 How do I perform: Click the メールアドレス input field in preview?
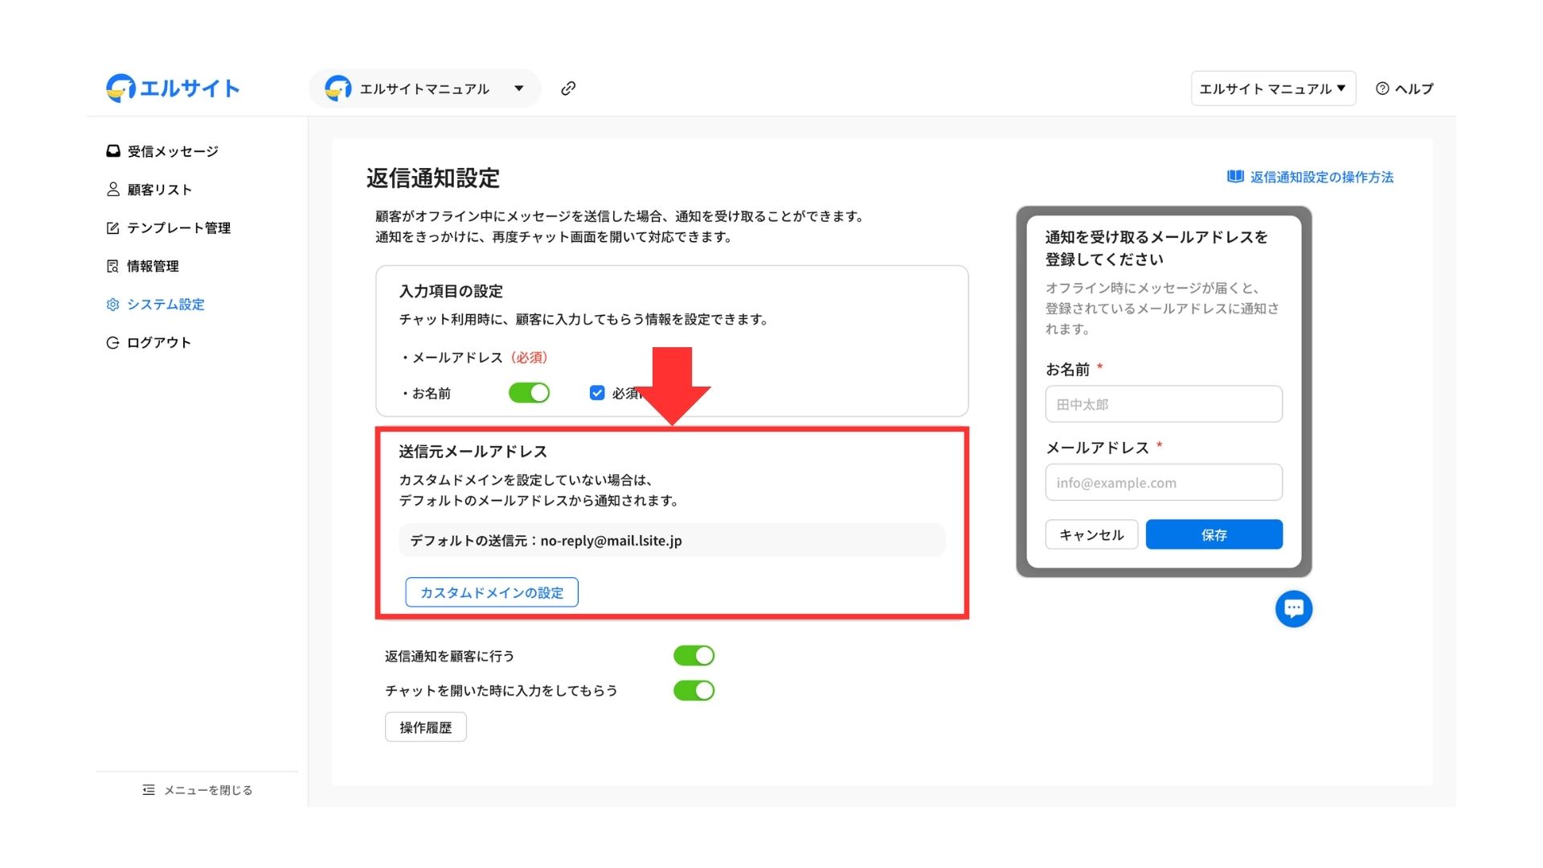(x=1163, y=483)
